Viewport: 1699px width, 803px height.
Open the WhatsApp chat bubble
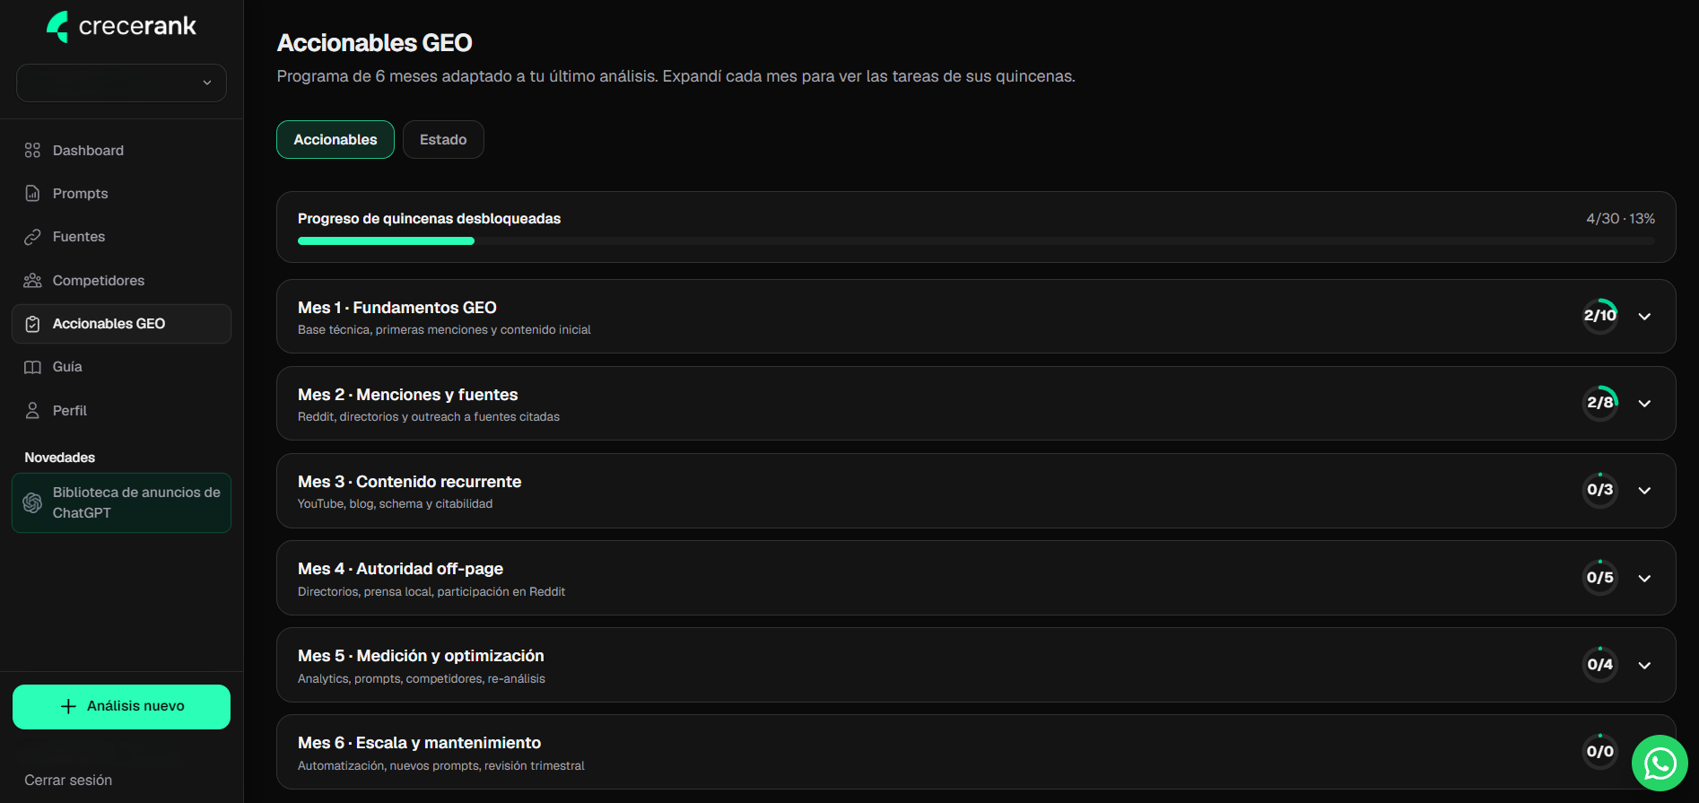pos(1660,764)
